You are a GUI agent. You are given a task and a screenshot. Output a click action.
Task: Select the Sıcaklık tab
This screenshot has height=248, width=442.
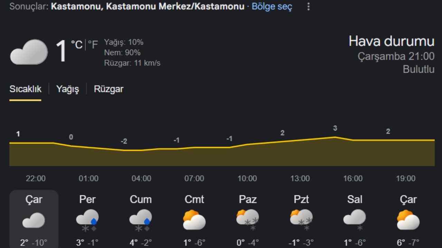[x=25, y=89]
